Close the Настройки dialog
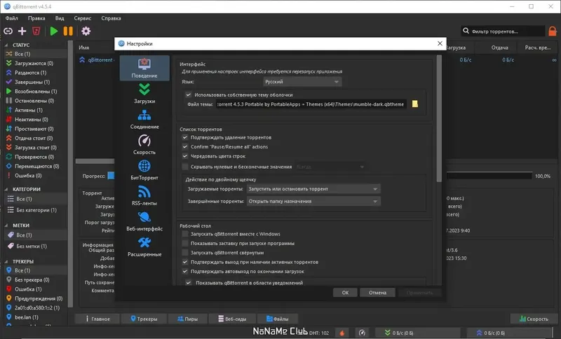The width and height of the screenshot is (561, 339). (x=440, y=43)
